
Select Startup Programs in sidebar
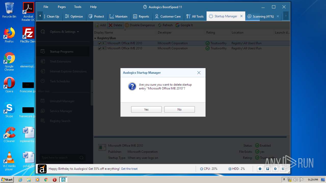(63, 52)
